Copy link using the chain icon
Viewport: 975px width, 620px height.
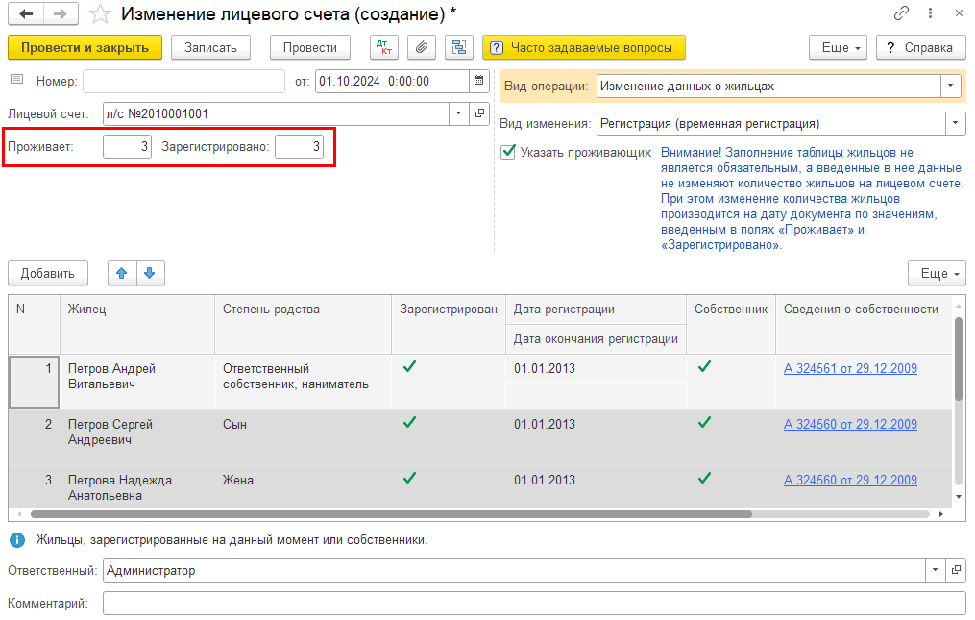click(x=901, y=14)
